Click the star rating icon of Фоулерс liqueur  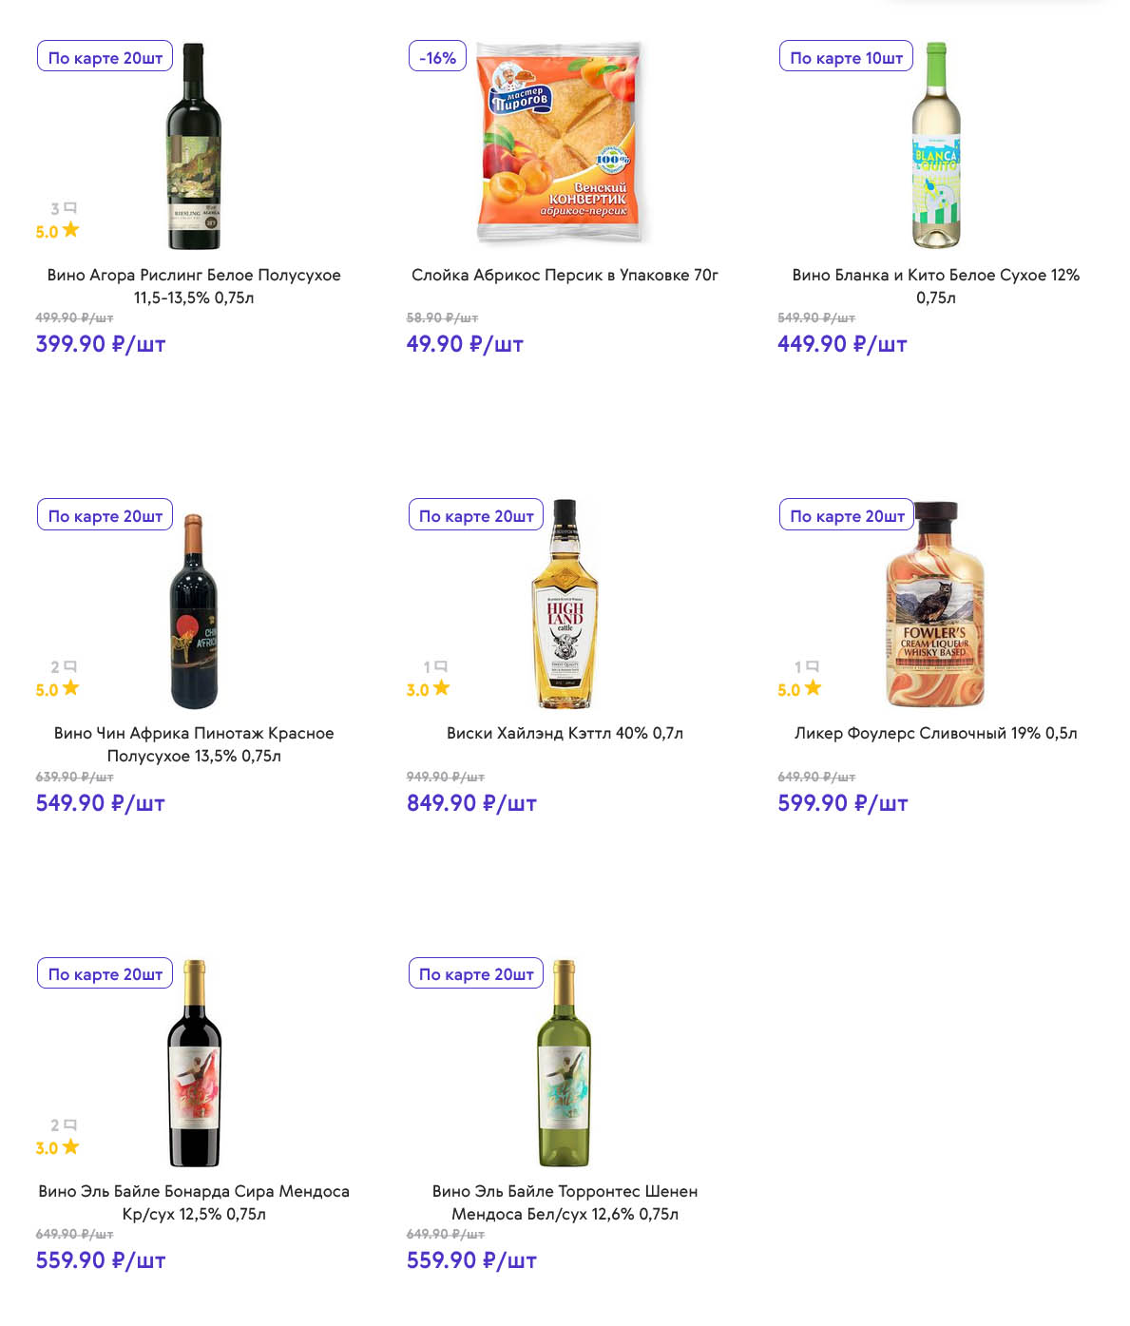tap(813, 688)
